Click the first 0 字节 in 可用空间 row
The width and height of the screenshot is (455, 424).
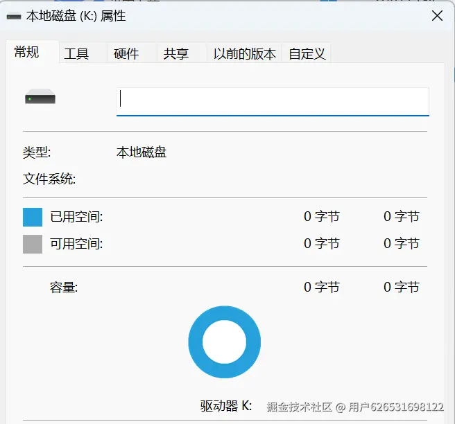pos(322,243)
